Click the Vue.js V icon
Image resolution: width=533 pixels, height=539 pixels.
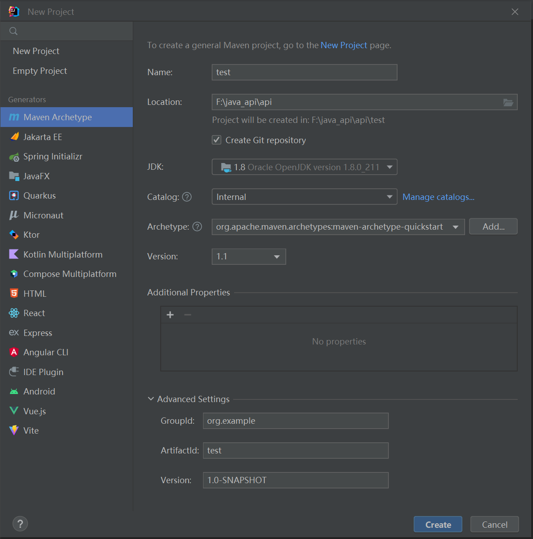(x=14, y=411)
